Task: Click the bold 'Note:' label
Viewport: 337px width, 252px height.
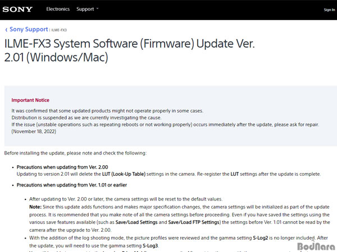Action: click(x=35, y=207)
